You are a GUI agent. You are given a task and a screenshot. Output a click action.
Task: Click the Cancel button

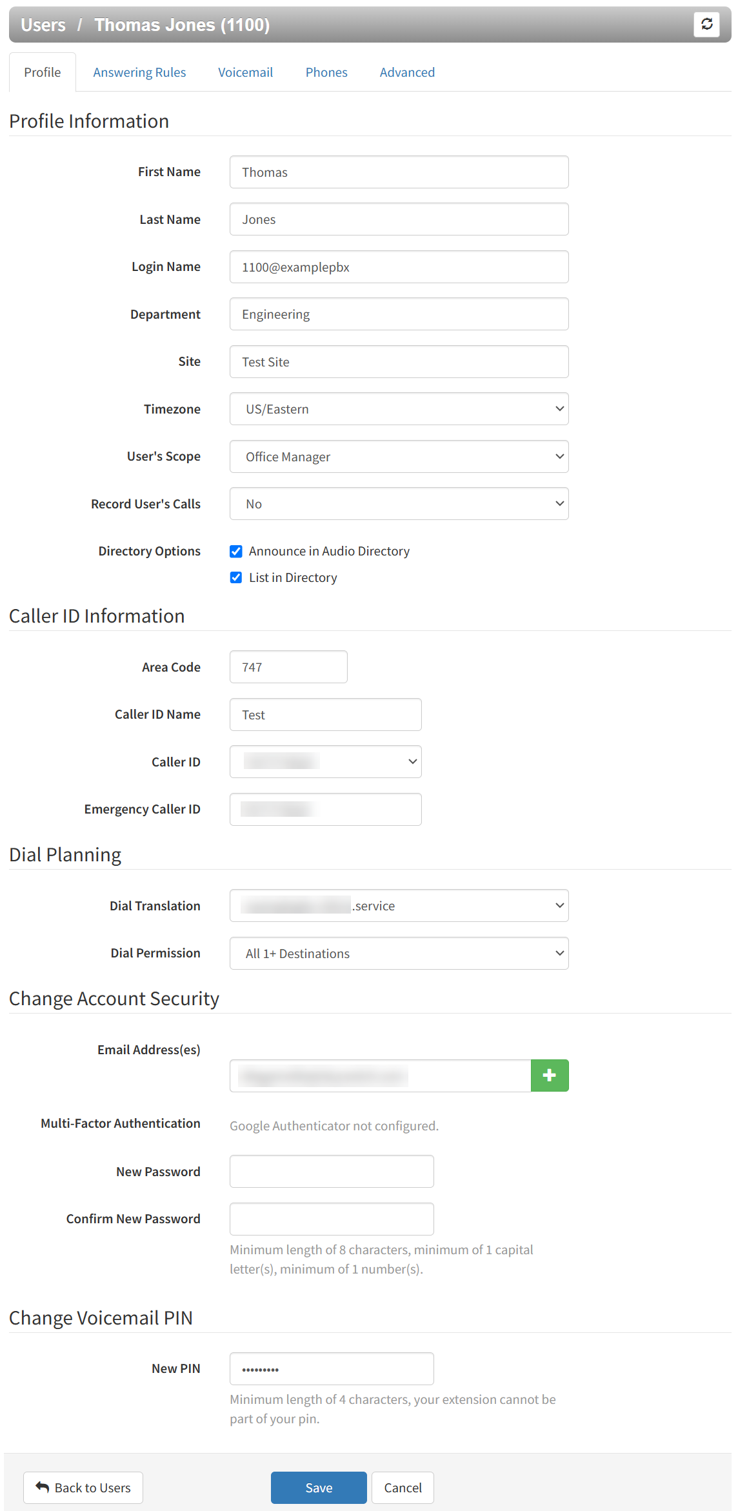tap(403, 1488)
